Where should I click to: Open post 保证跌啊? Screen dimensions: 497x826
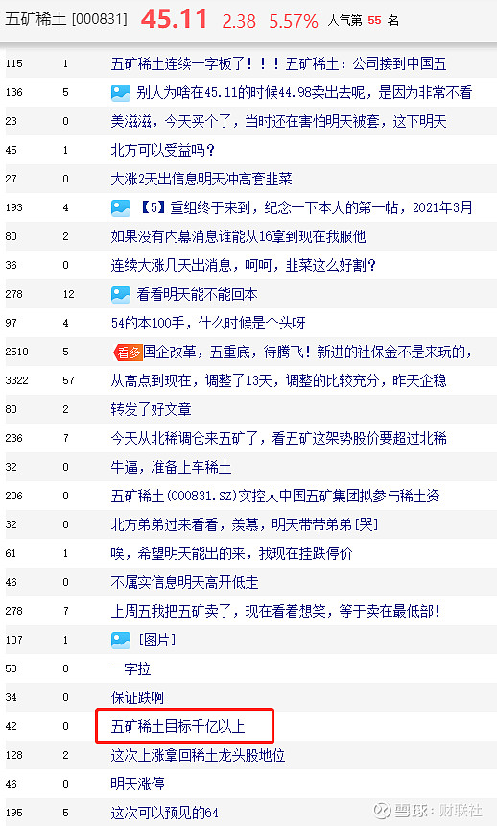138,697
